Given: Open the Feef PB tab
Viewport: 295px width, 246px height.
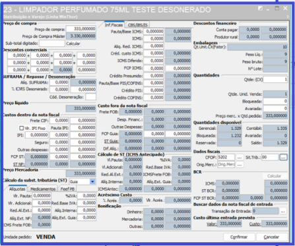Looking at the screenshot, I should click(x=67, y=189).
